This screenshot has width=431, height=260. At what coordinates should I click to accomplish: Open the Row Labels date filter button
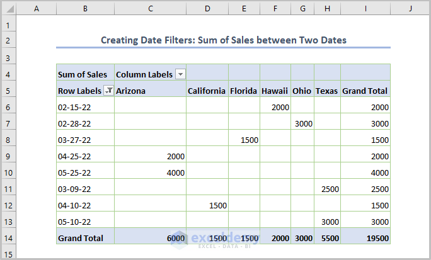[109, 91]
